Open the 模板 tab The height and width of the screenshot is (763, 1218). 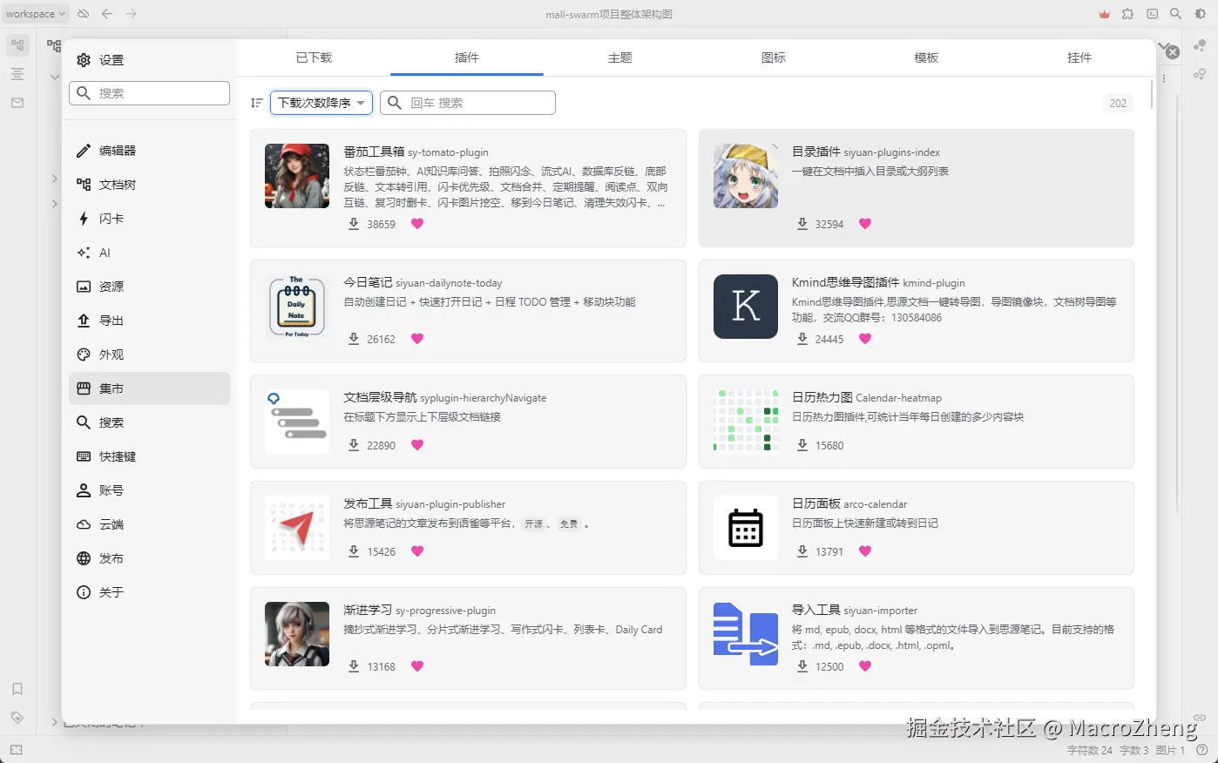(926, 57)
